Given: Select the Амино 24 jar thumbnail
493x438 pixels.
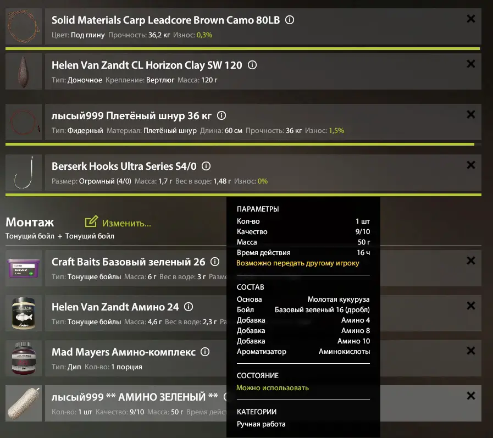Looking at the screenshot, I should [x=24, y=313].
